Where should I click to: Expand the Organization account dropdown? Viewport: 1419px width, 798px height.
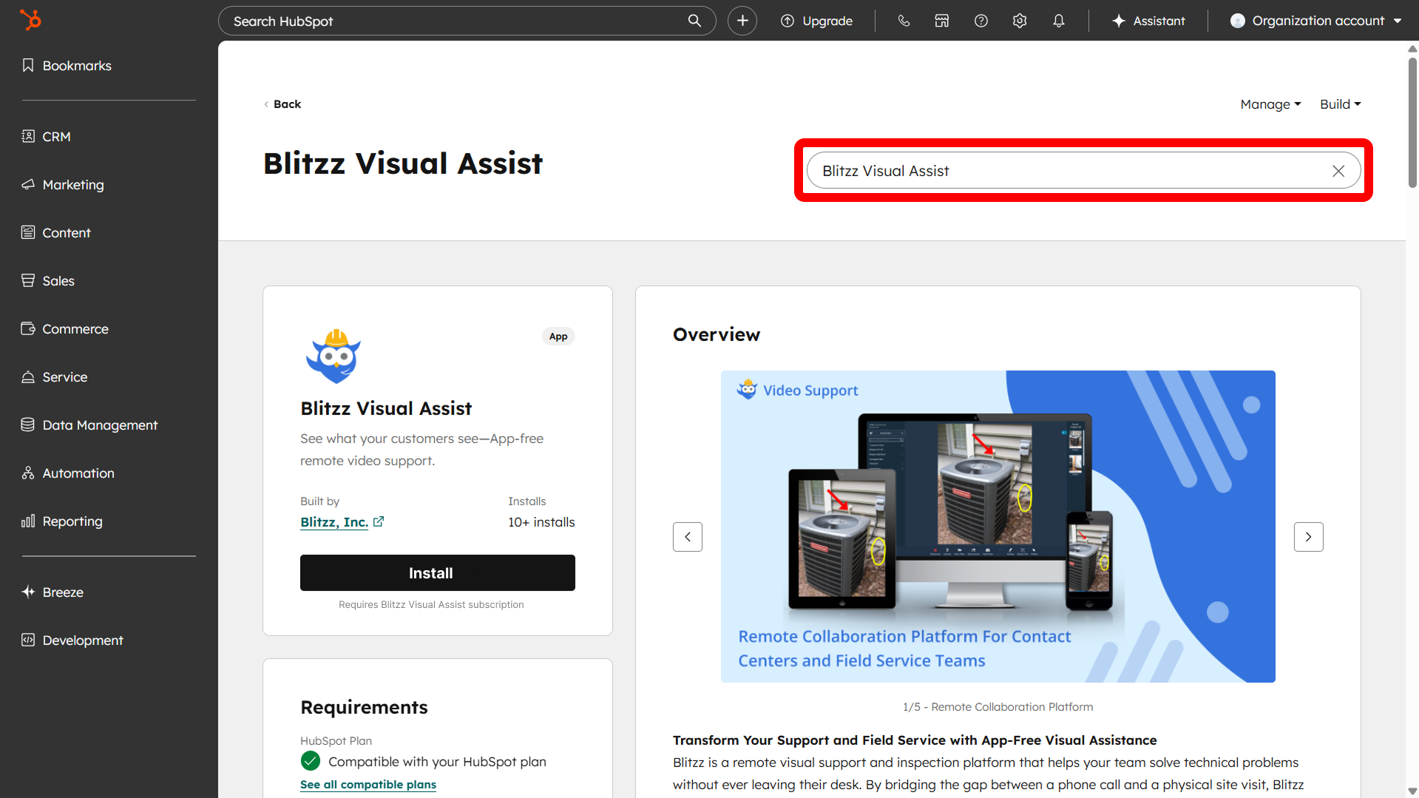click(x=1316, y=21)
